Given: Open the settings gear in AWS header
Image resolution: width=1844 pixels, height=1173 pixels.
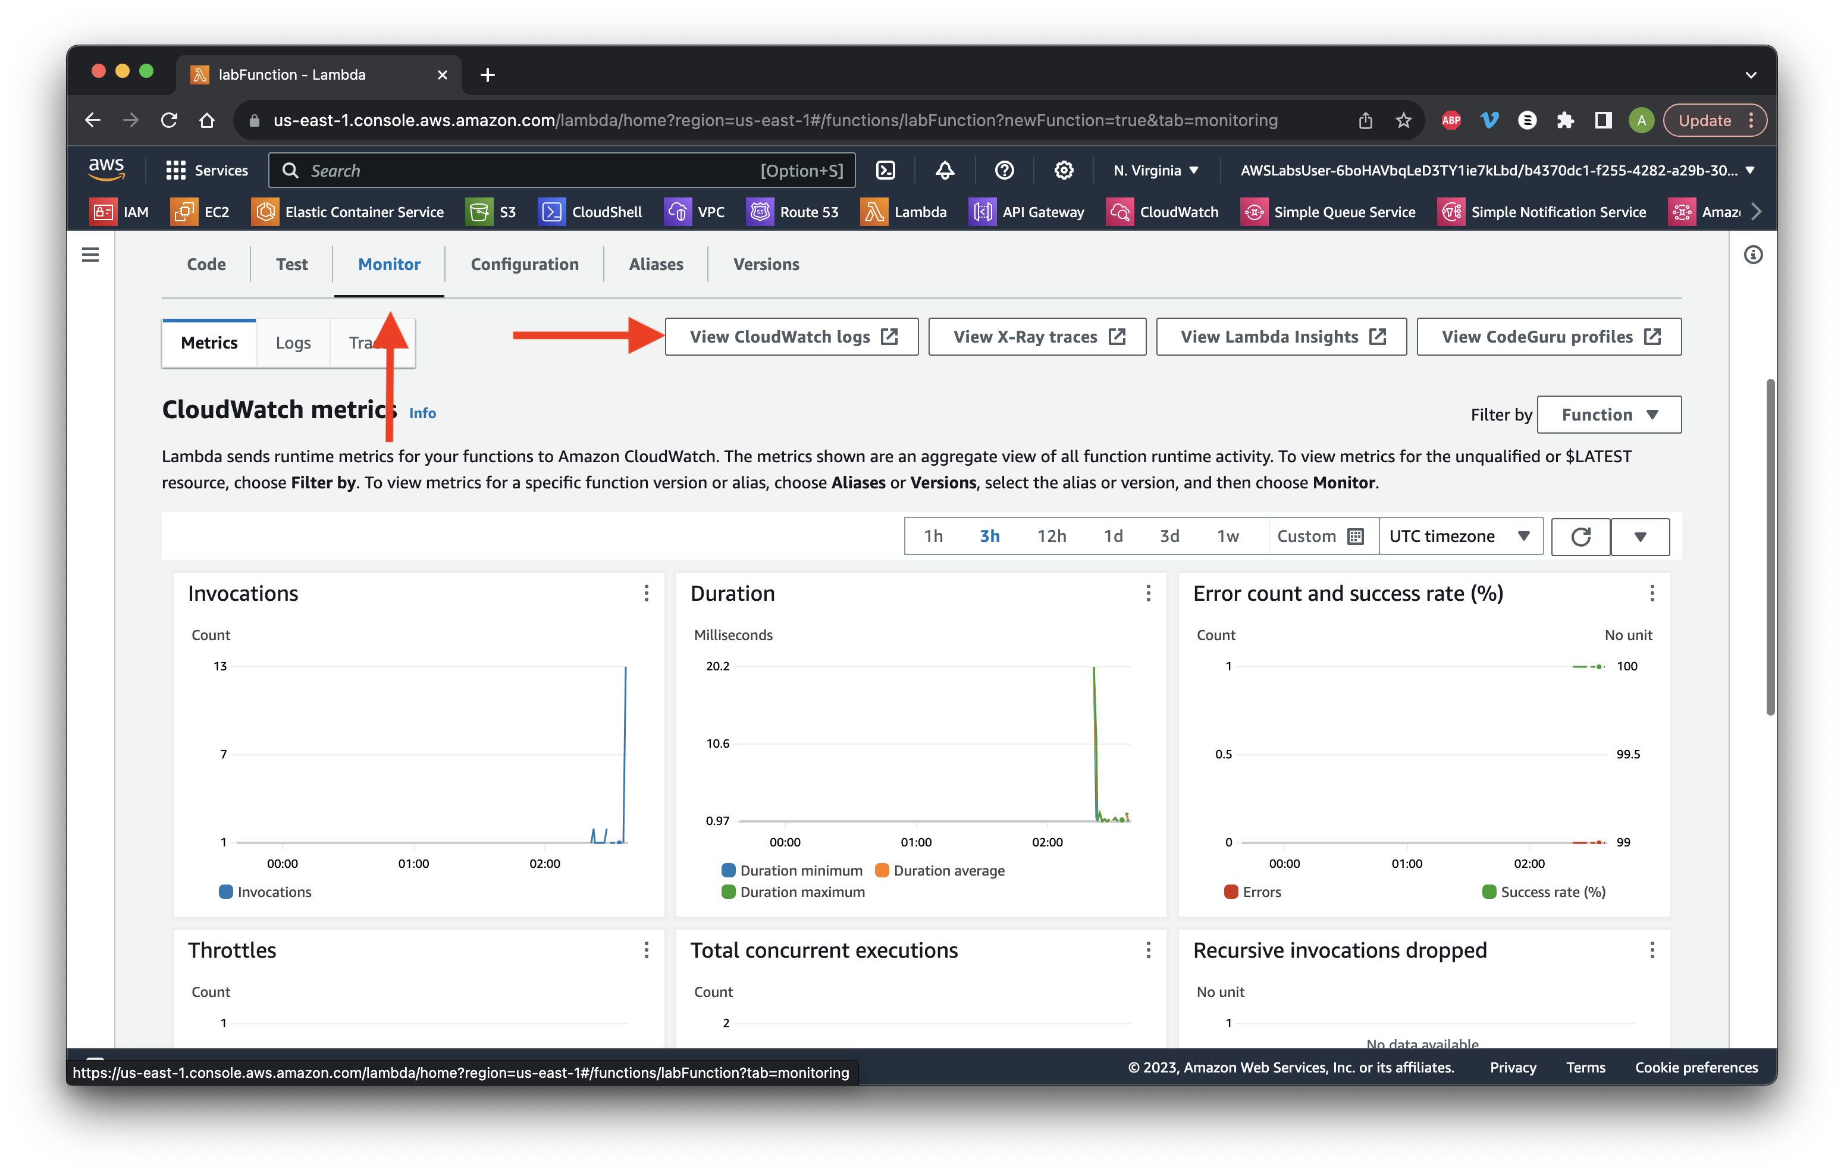Looking at the screenshot, I should [1064, 170].
